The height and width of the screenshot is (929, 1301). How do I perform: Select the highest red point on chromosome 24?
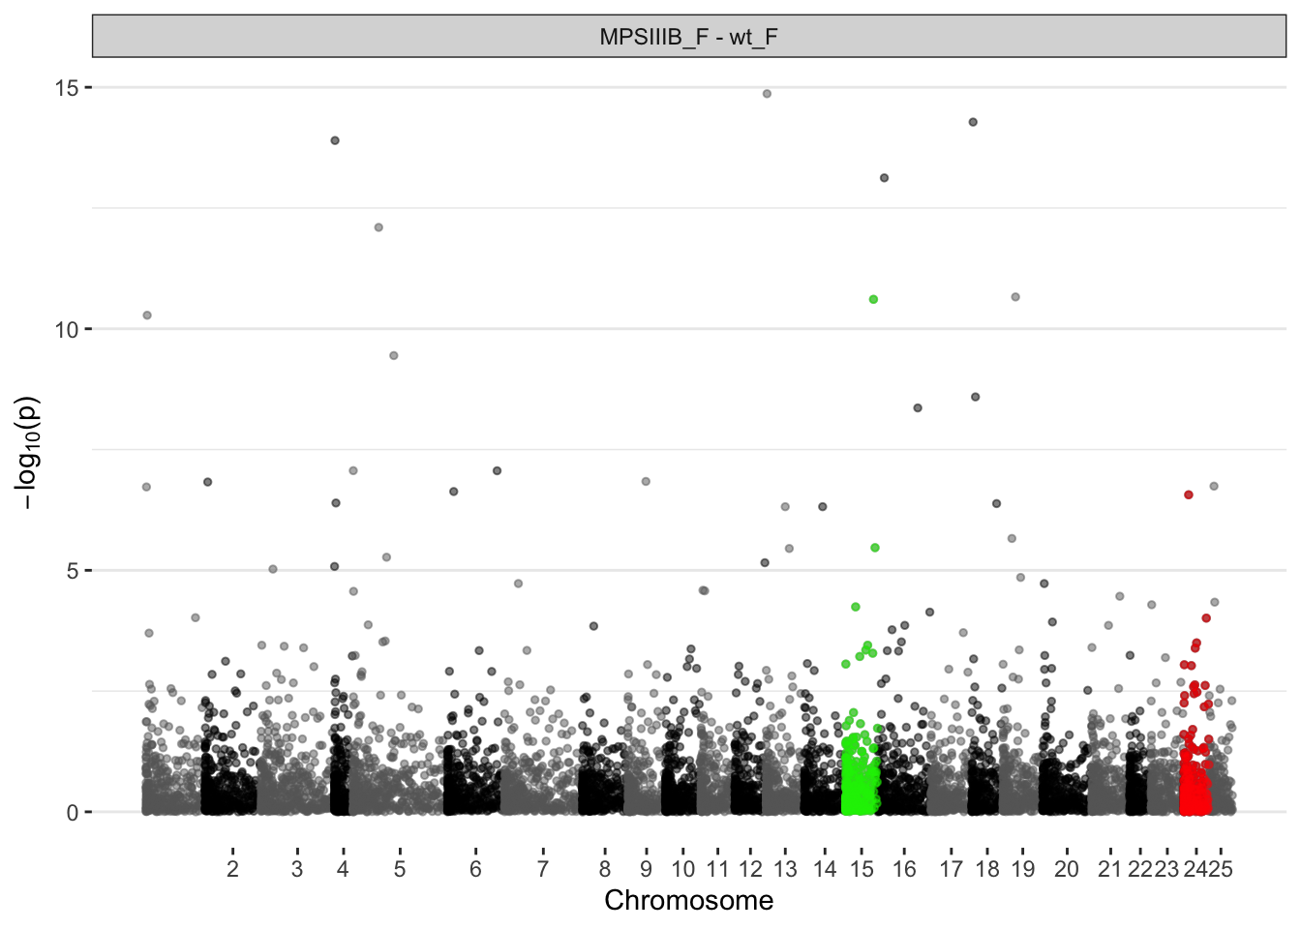[x=1189, y=494]
